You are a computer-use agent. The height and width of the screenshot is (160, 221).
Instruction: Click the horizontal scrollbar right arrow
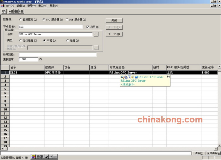click(x=216, y=149)
